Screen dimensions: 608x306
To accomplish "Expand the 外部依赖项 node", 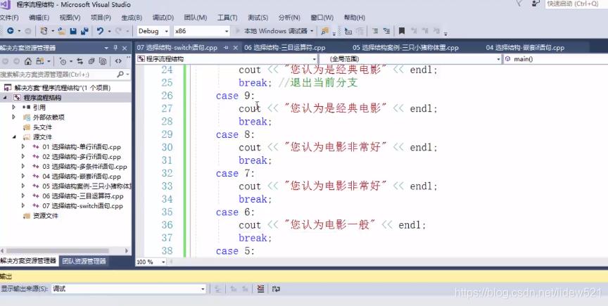I will pyautogui.click(x=14, y=117).
